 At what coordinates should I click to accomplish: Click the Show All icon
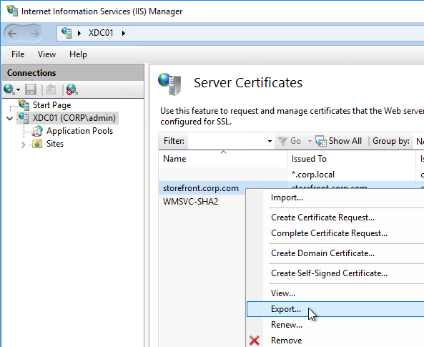(x=321, y=141)
